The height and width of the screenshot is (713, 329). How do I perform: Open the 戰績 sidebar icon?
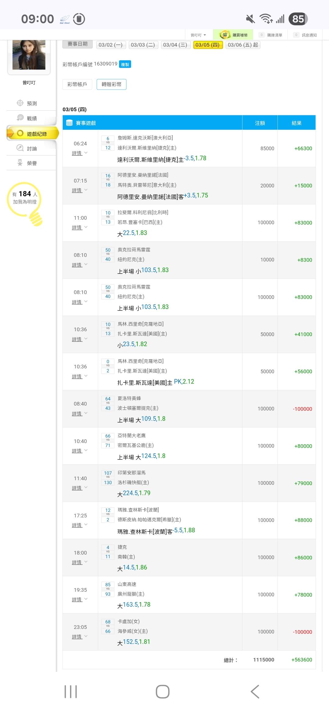tap(20, 118)
